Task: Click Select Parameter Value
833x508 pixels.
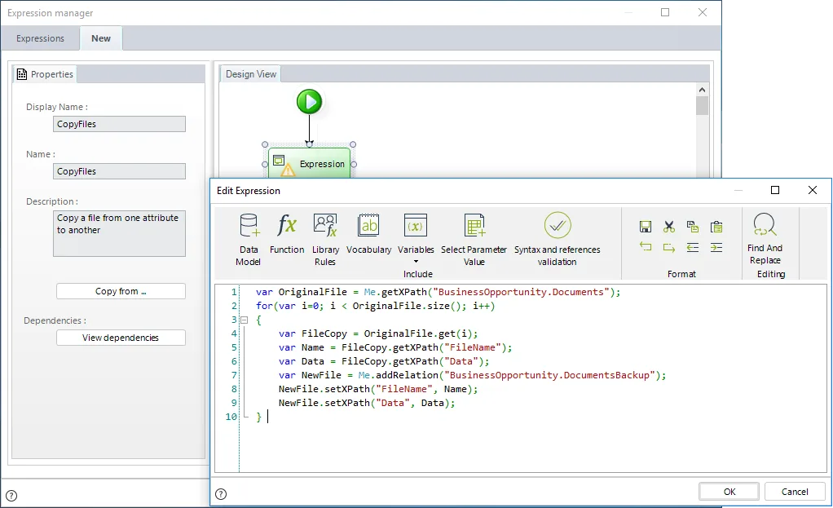Action: point(474,239)
